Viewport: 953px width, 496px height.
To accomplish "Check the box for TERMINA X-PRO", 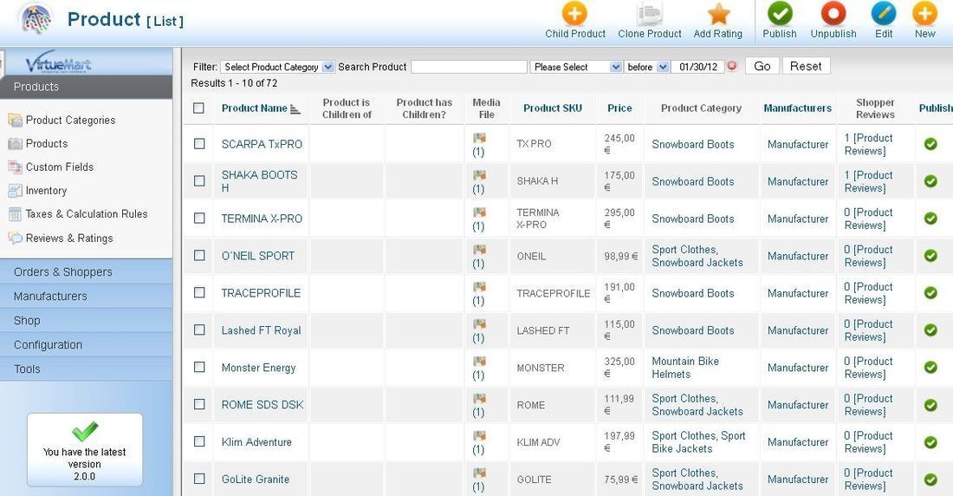I will pos(199,218).
